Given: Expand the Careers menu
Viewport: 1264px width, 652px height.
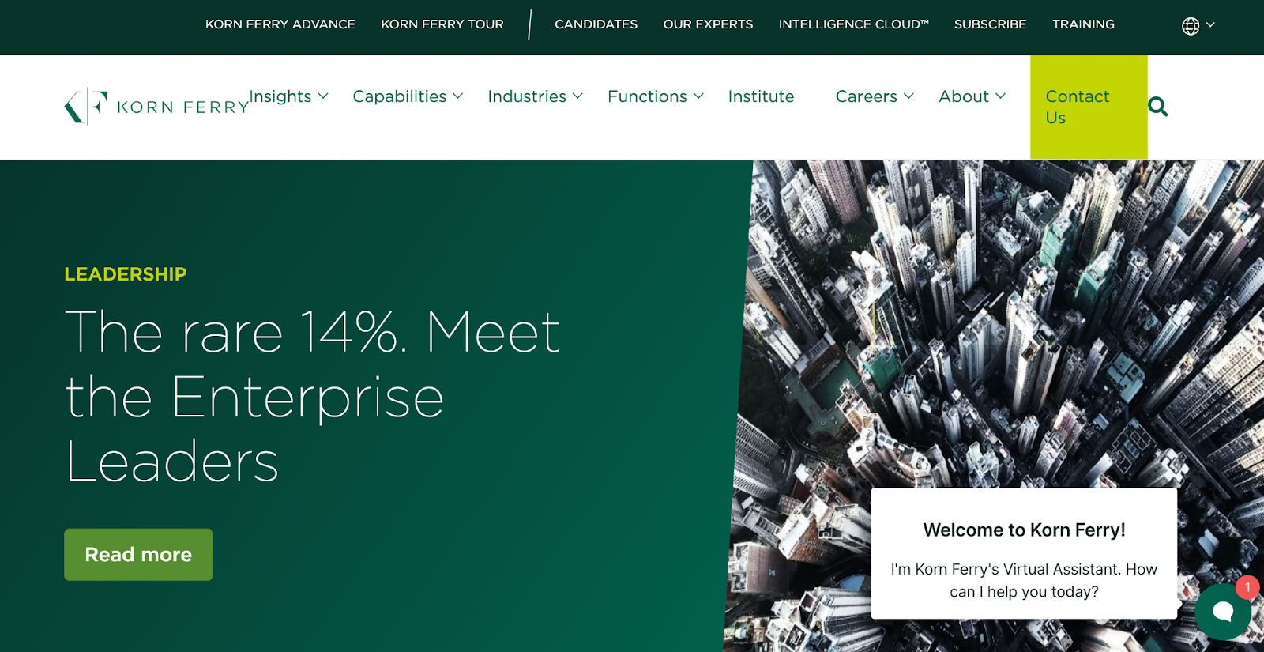Looking at the screenshot, I should pyautogui.click(x=875, y=96).
